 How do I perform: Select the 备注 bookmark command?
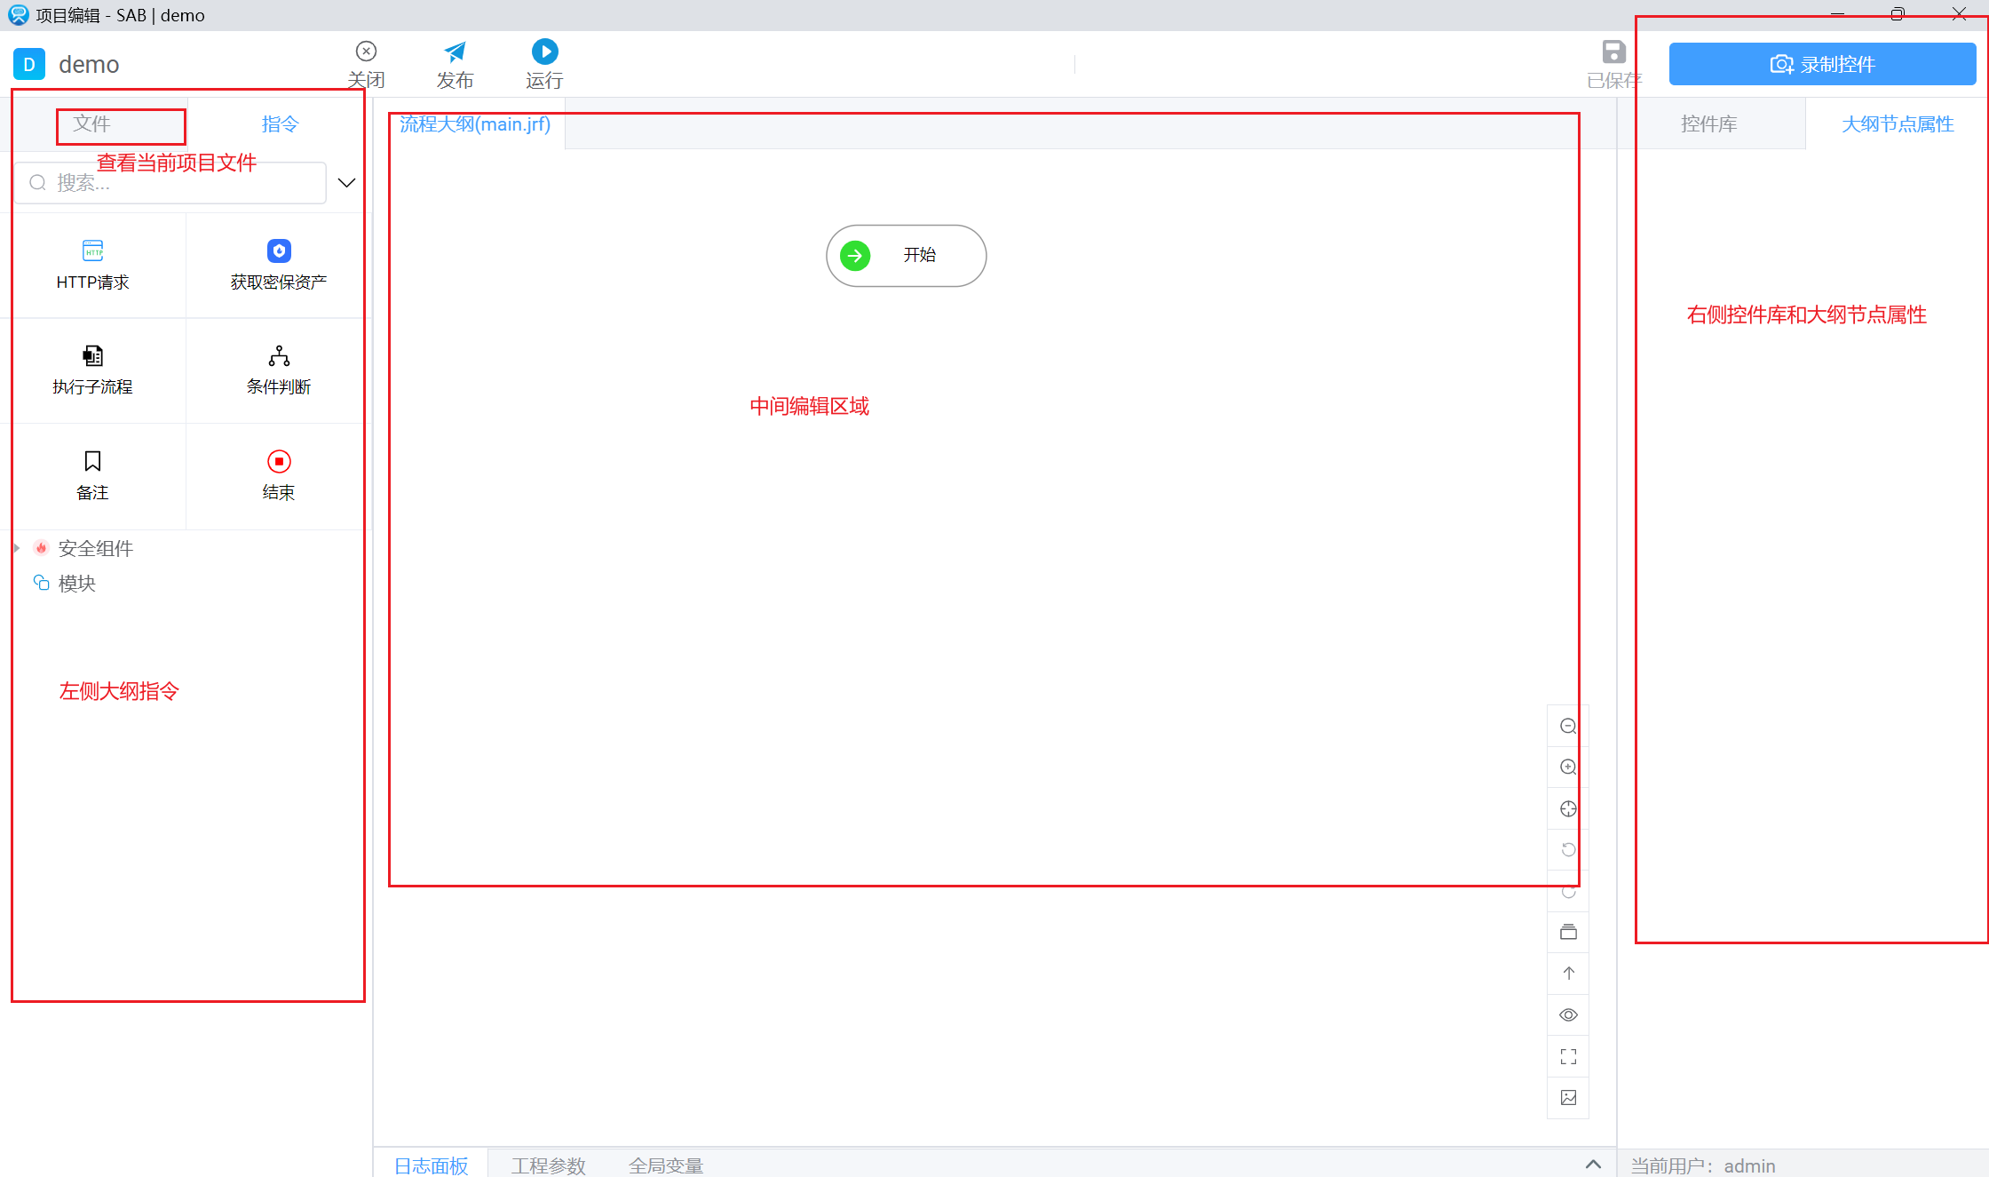92,475
